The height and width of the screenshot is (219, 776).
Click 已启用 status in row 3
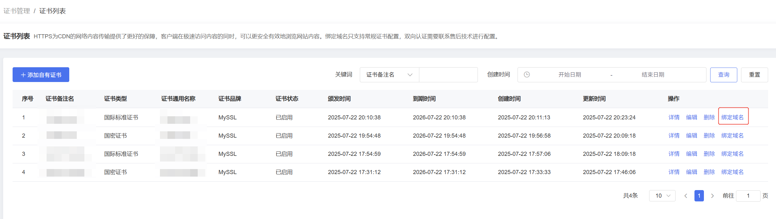pyautogui.click(x=284, y=154)
